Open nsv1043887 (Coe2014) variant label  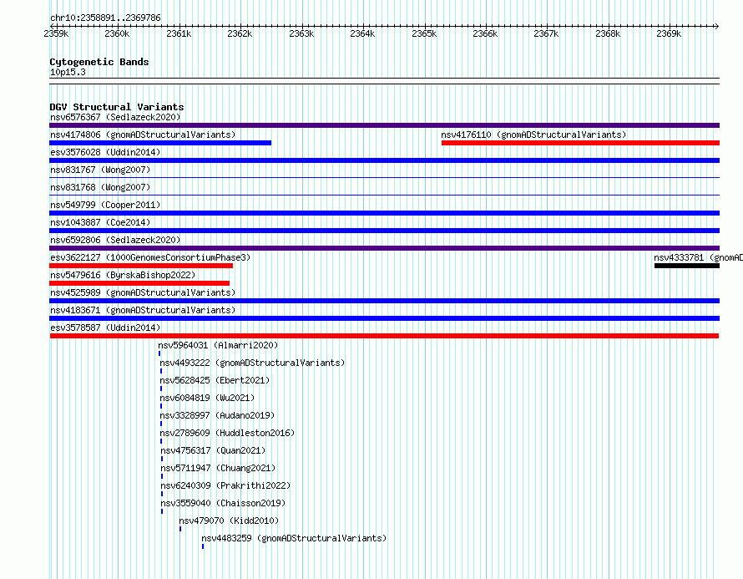pos(100,222)
